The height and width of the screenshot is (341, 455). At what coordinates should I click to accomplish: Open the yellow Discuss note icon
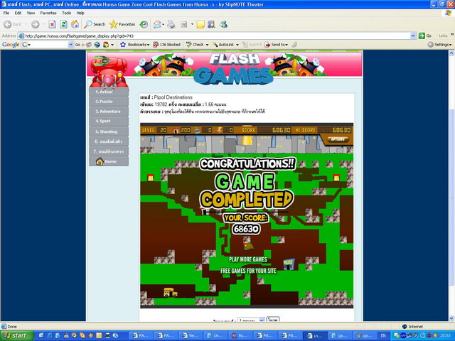pos(200,24)
